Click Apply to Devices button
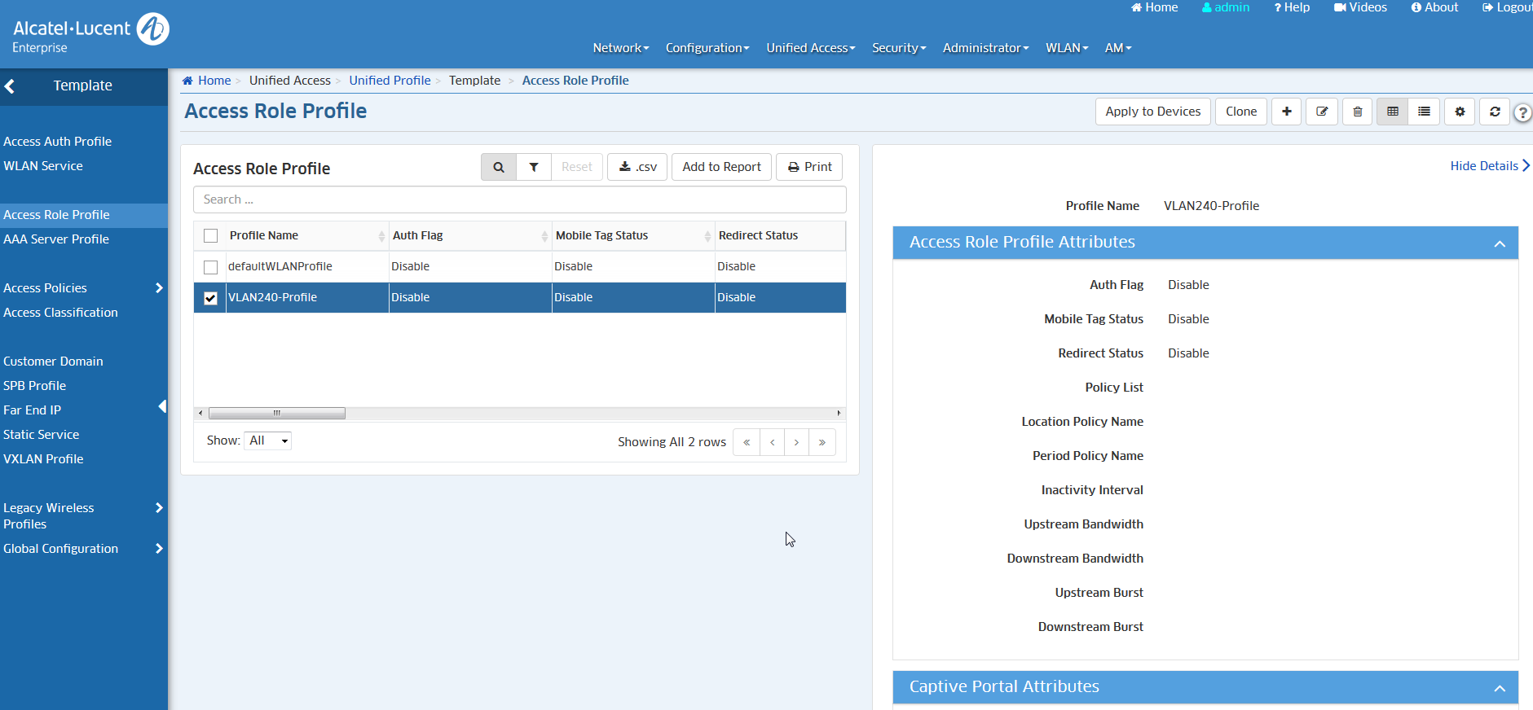Viewport: 1533px width, 710px height. [x=1152, y=112]
